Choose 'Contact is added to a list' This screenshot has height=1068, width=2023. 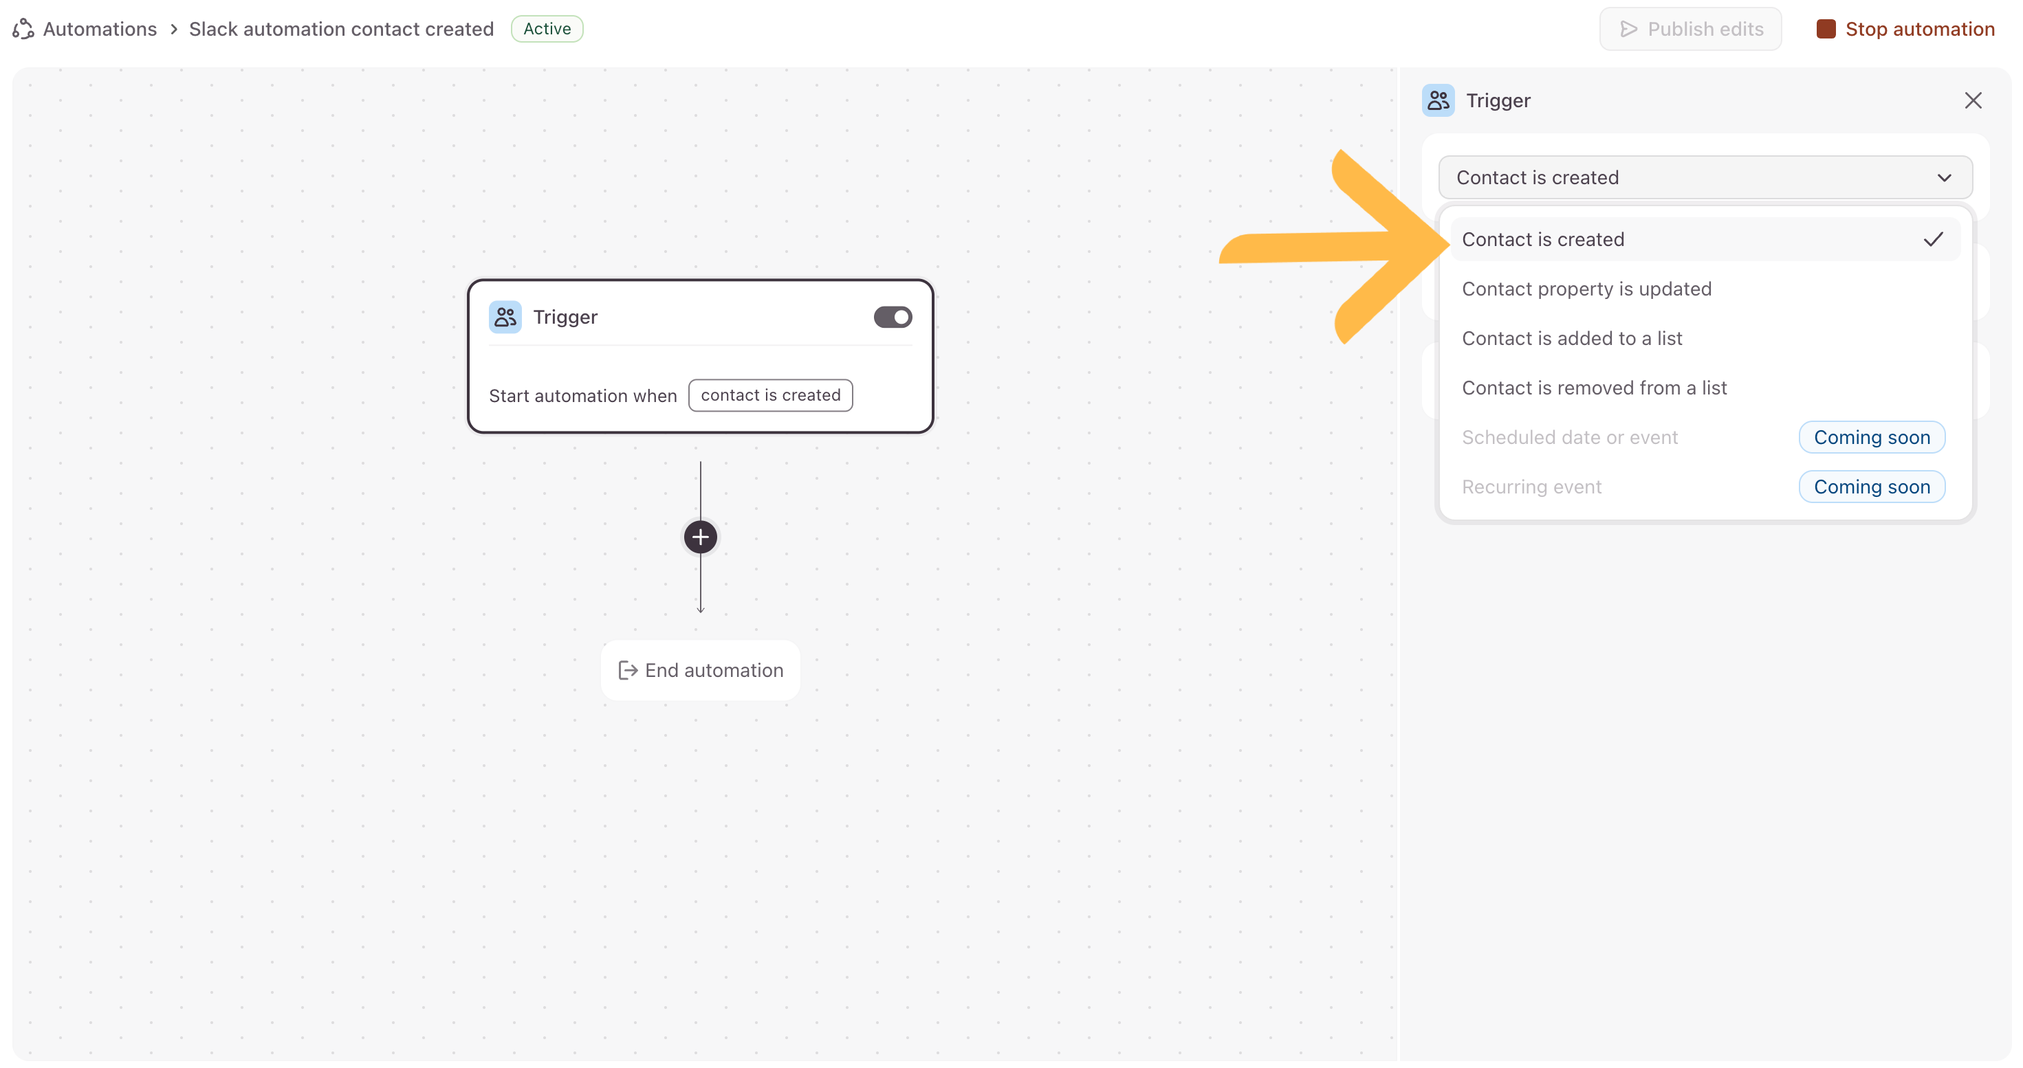point(1571,338)
